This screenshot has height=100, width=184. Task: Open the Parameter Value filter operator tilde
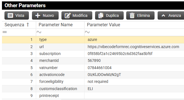(87, 32)
